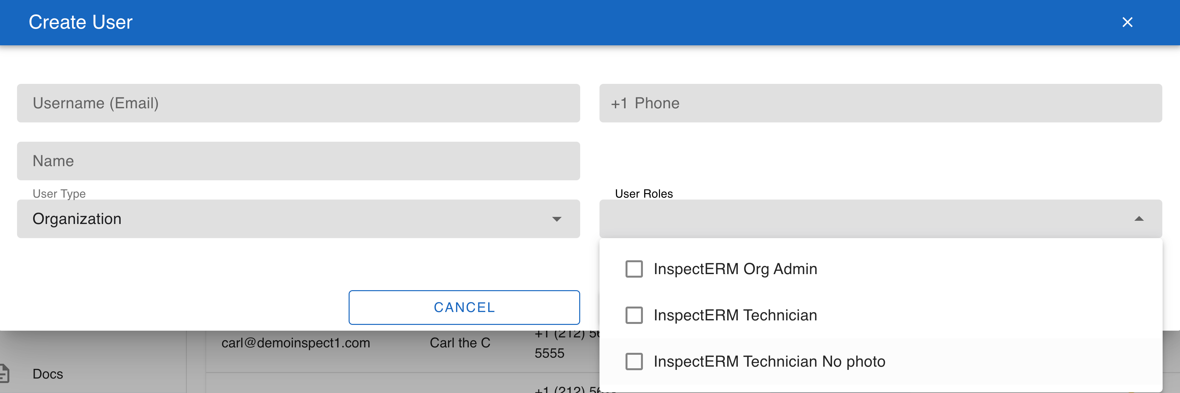Open Docs in the sidebar

tap(48, 374)
